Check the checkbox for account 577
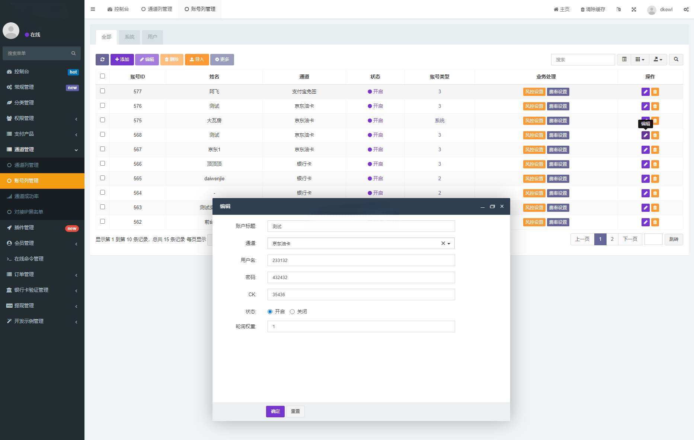 pos(102,91)
